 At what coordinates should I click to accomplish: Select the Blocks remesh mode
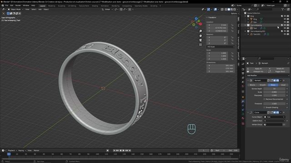[252, 85]
